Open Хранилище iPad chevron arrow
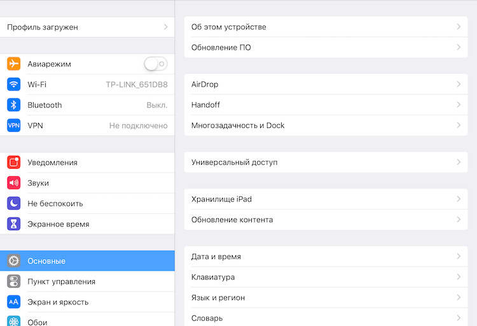477x326 pixels. click(459, 199)
